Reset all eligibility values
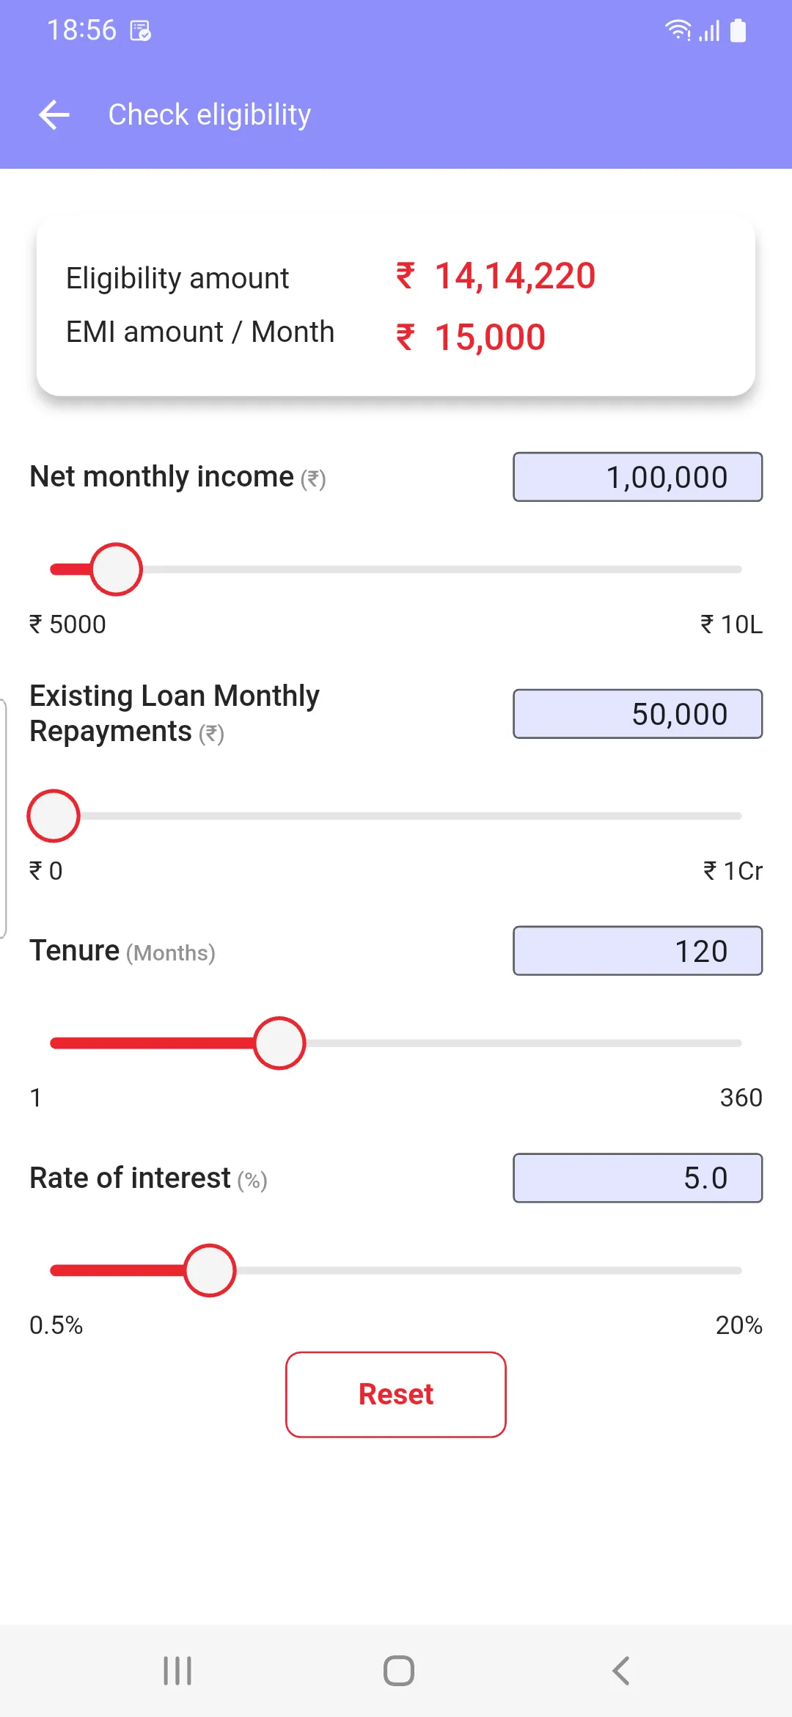The width and height of the screenshot is (792, 1717). click(x=396, y=1394)
